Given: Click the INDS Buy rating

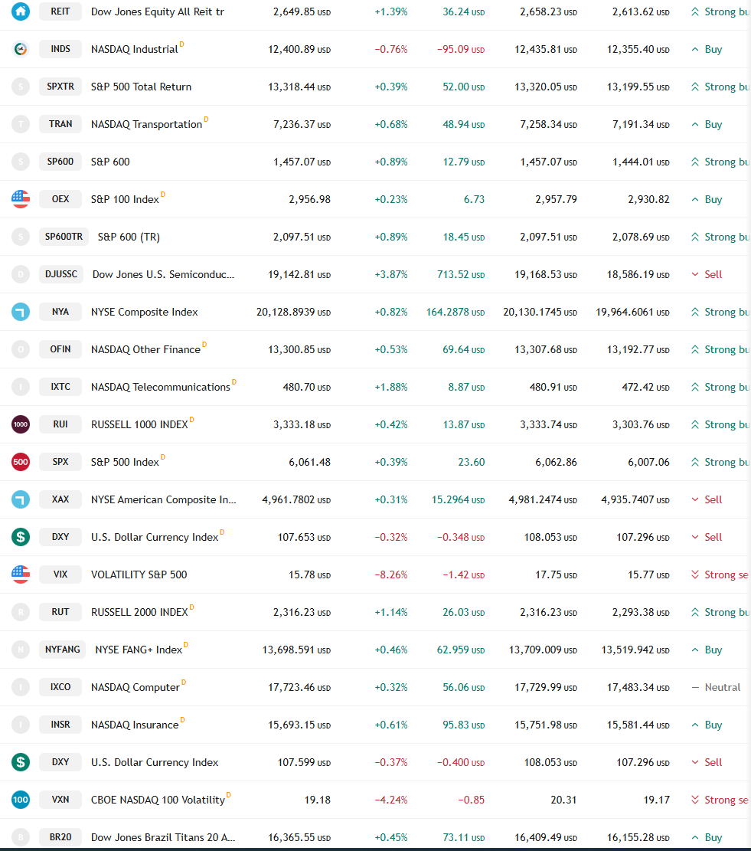Looking at the screenshot, I should pyautogui.click(x=707, y=49).
